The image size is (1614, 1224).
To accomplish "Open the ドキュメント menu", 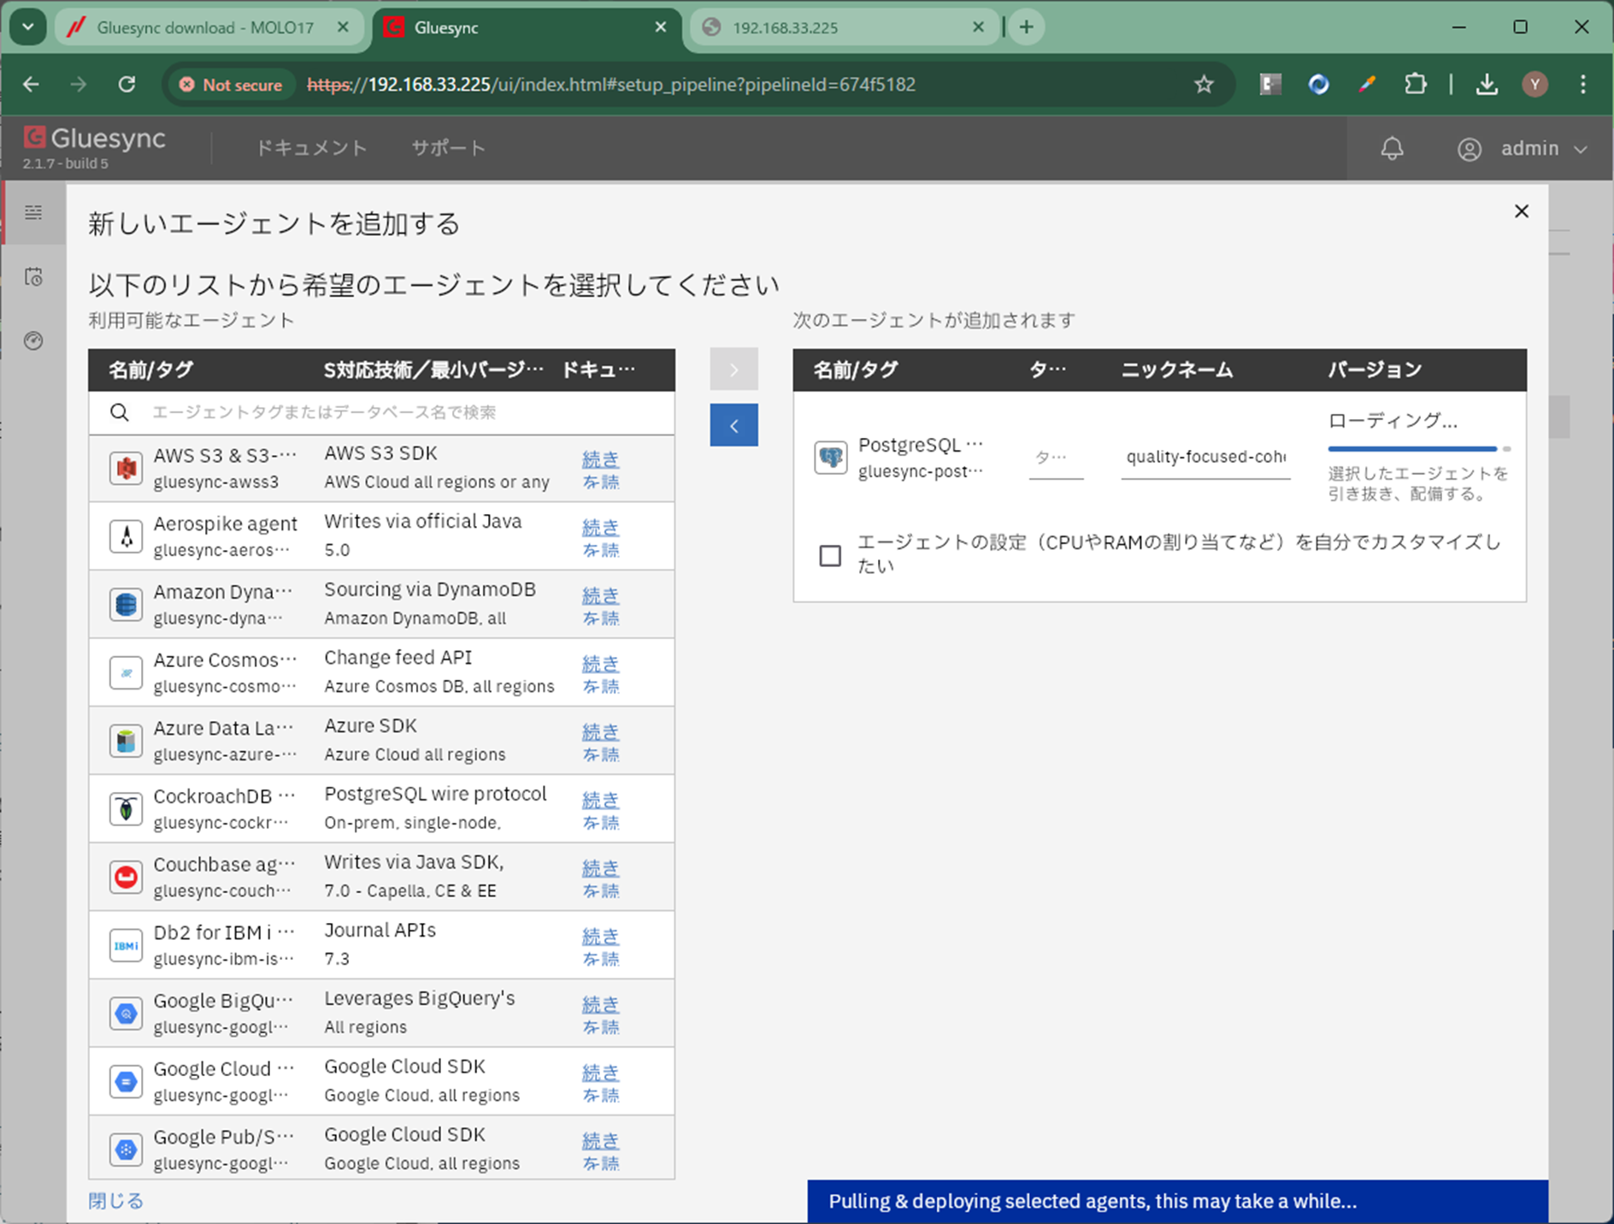I will (x=311, y=148).
